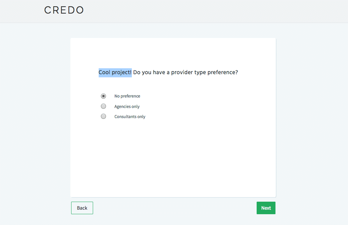This screenshot has height=225, width=348.
Task: Select the No preference radio button
Action: [x=104, y=96]
